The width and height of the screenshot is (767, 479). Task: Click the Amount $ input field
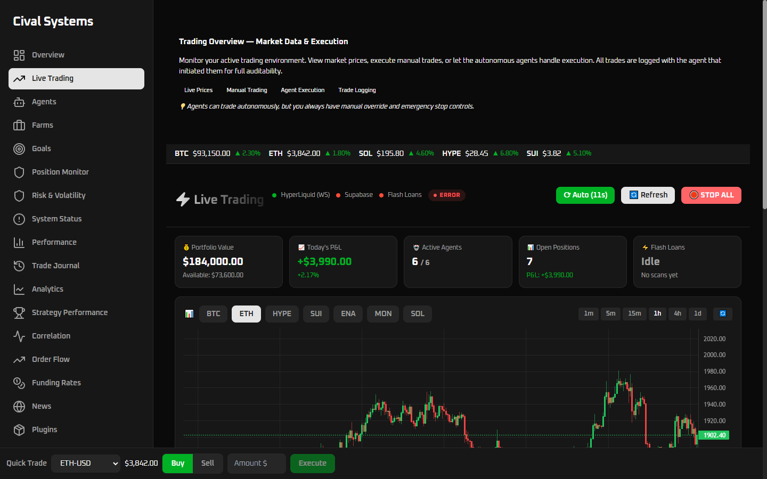pyautogui.click(x=257, y=464)
